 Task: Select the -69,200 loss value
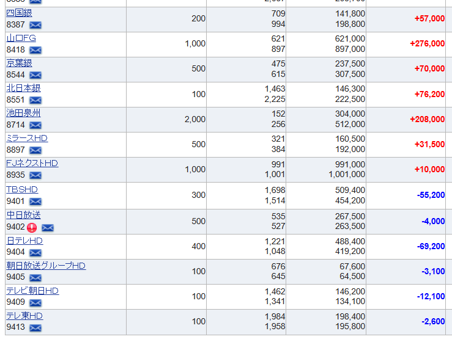click(x=431, y=246)
